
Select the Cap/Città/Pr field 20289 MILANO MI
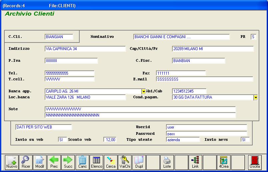coord(213,49)
